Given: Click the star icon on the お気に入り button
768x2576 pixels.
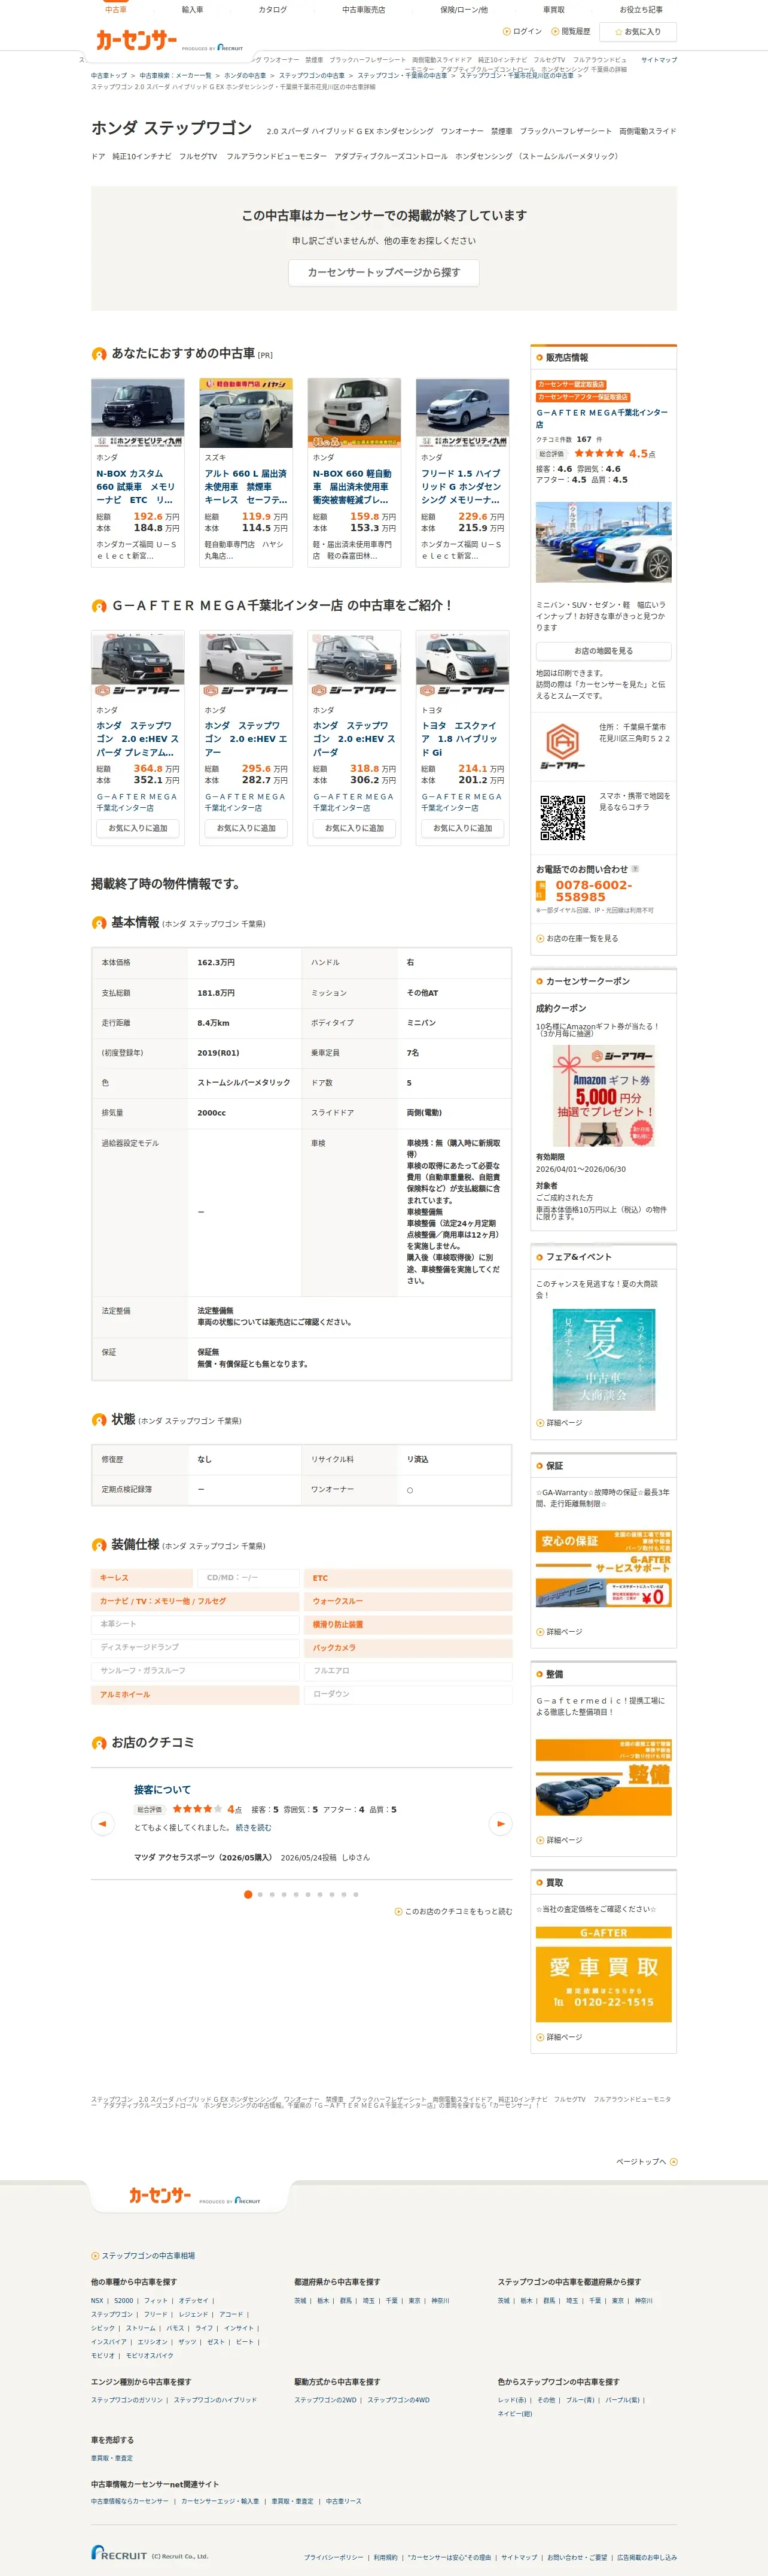Looking at the screenshot, I should pyautogui.click(x=618, y=32).
